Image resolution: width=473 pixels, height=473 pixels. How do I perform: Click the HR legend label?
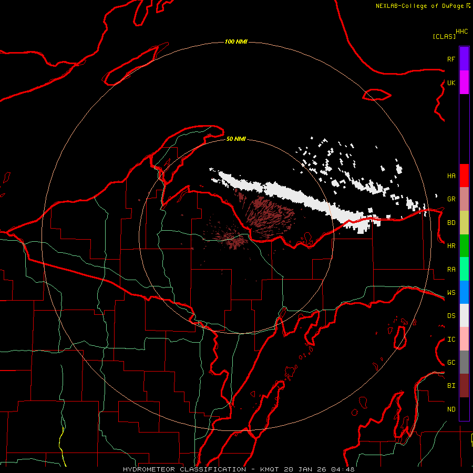[451, 246]
